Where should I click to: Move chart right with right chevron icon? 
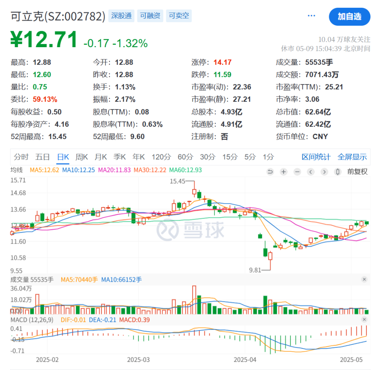tap(324, 172)
